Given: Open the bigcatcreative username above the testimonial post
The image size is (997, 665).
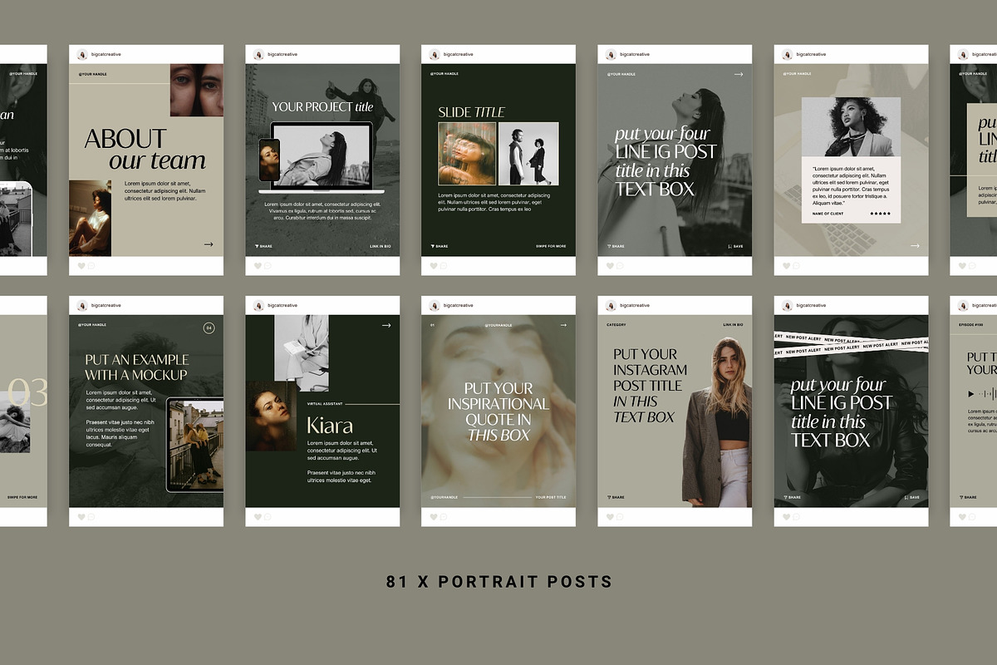Looking at the screenshot, I should [811, 54].
